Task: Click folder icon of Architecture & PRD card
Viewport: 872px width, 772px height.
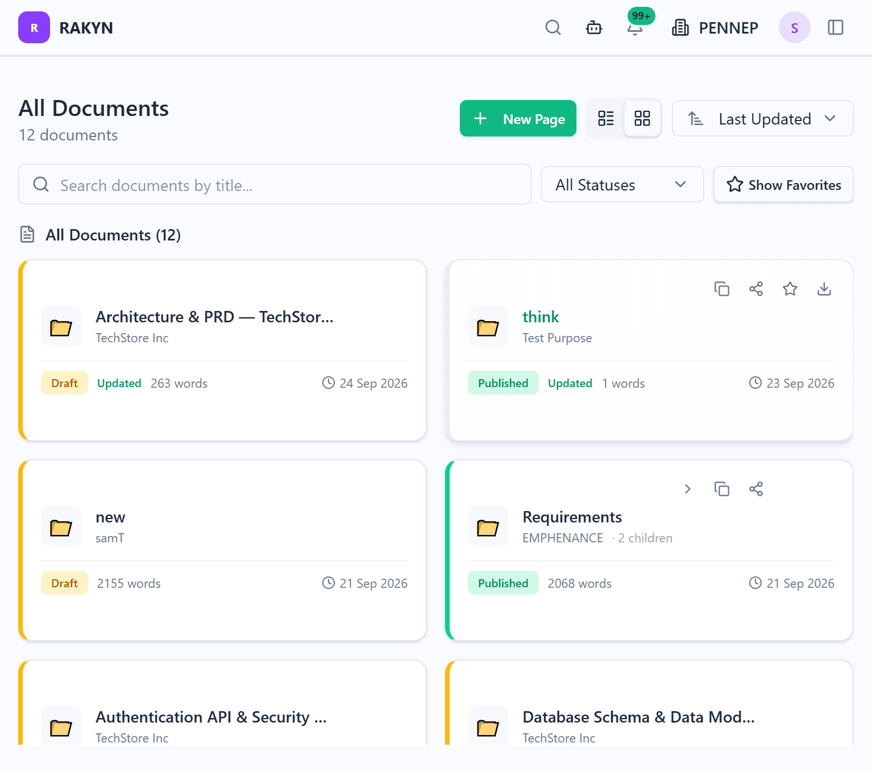Action: (61, 326)
